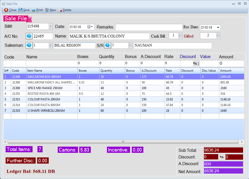The image size is (249, 179).
Task: Increase the Bill# number with up arrow
Action: tap(51, 25)
